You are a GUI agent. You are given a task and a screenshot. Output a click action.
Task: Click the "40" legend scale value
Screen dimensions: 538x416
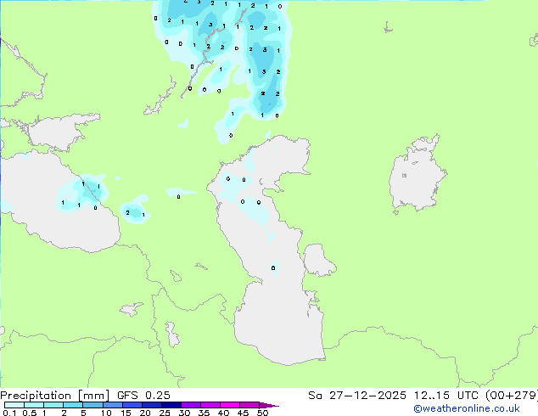pyautogui.click(x=223, y=413)
